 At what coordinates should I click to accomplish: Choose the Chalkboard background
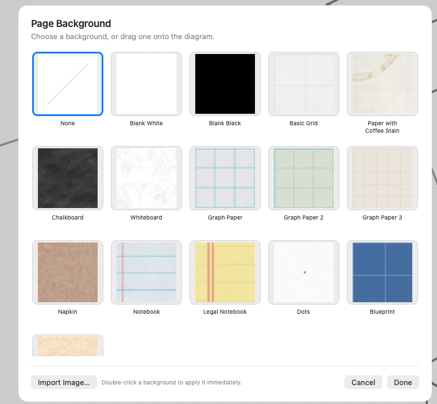[x=68, y=178]
